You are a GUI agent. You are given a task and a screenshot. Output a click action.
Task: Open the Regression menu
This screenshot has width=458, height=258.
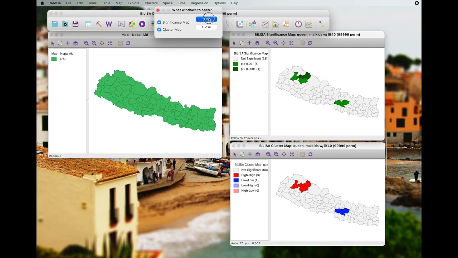(x=199, y=3)
